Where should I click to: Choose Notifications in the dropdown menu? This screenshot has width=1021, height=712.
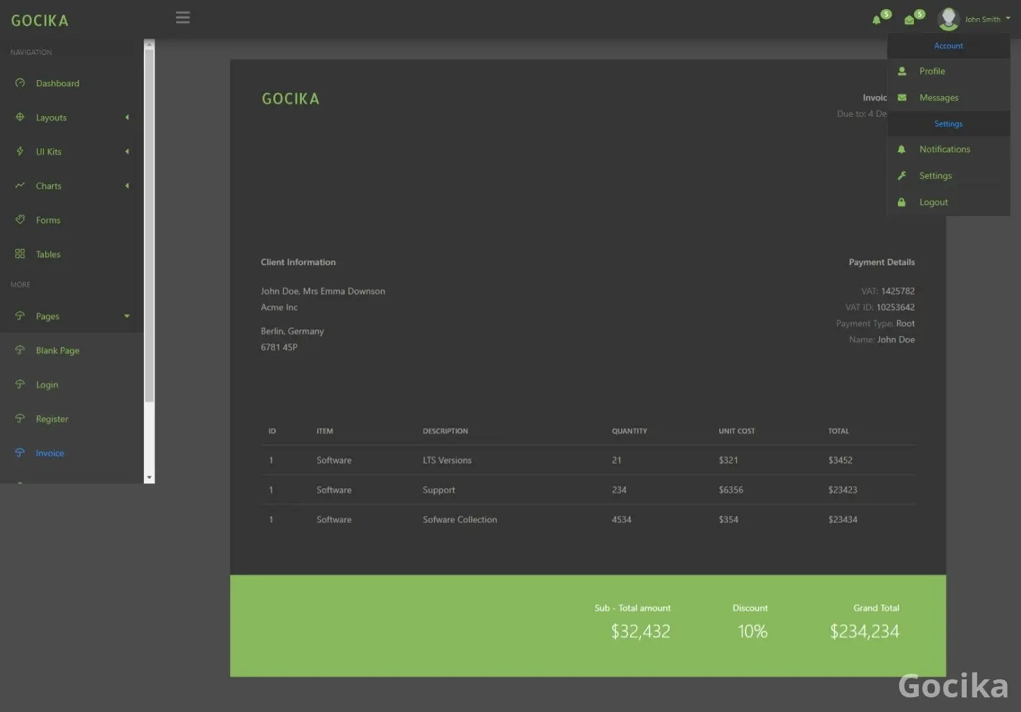pos(944,149)
